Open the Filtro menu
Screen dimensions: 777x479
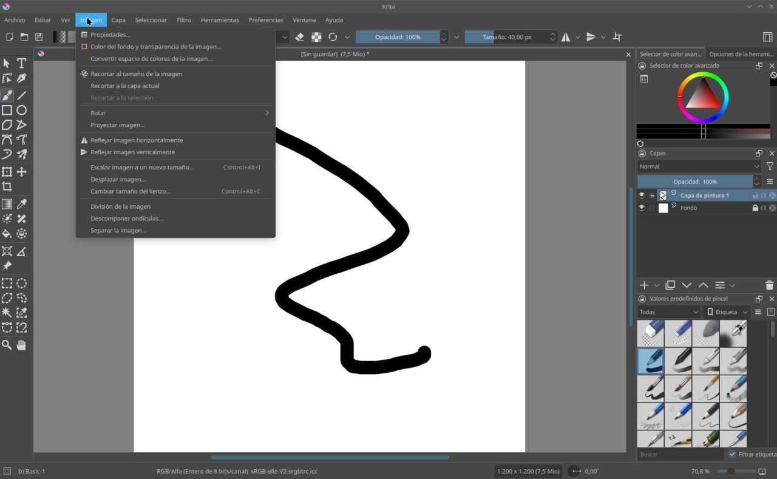point(184,20)
